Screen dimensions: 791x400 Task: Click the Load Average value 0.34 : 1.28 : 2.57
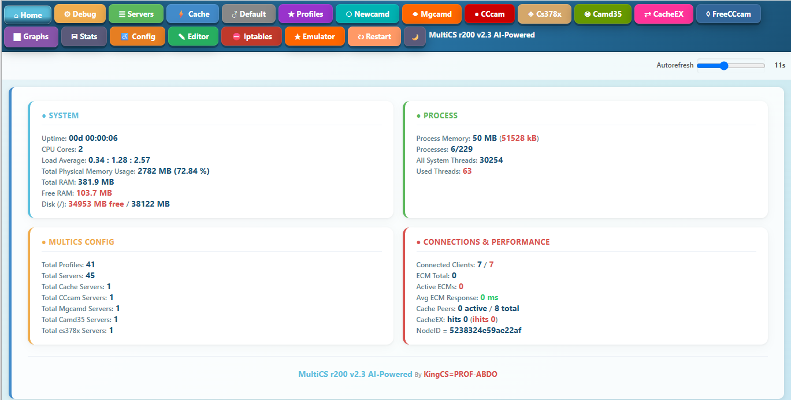(120, 160)
